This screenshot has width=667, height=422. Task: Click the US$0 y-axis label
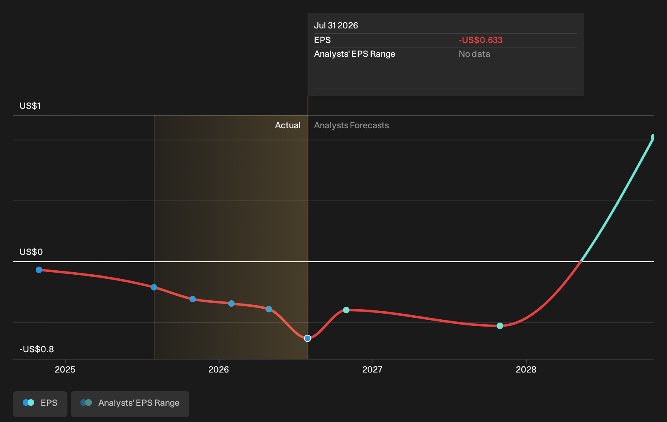[31, 252]
